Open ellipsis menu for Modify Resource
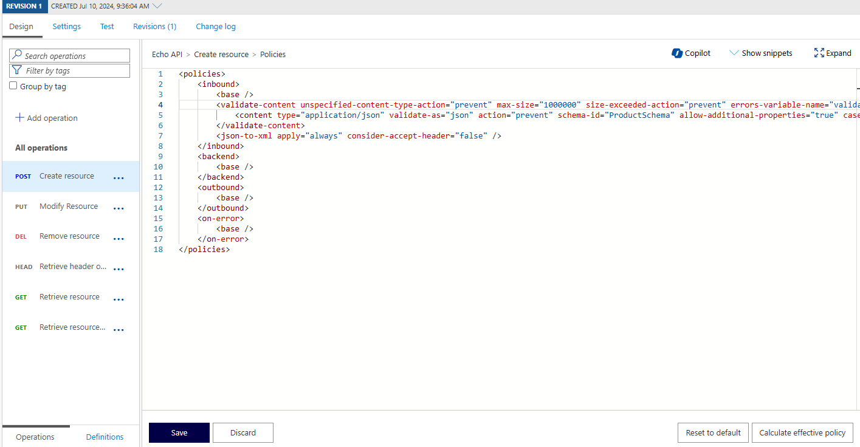Screen dimensions: 860x447 (119, 208)
